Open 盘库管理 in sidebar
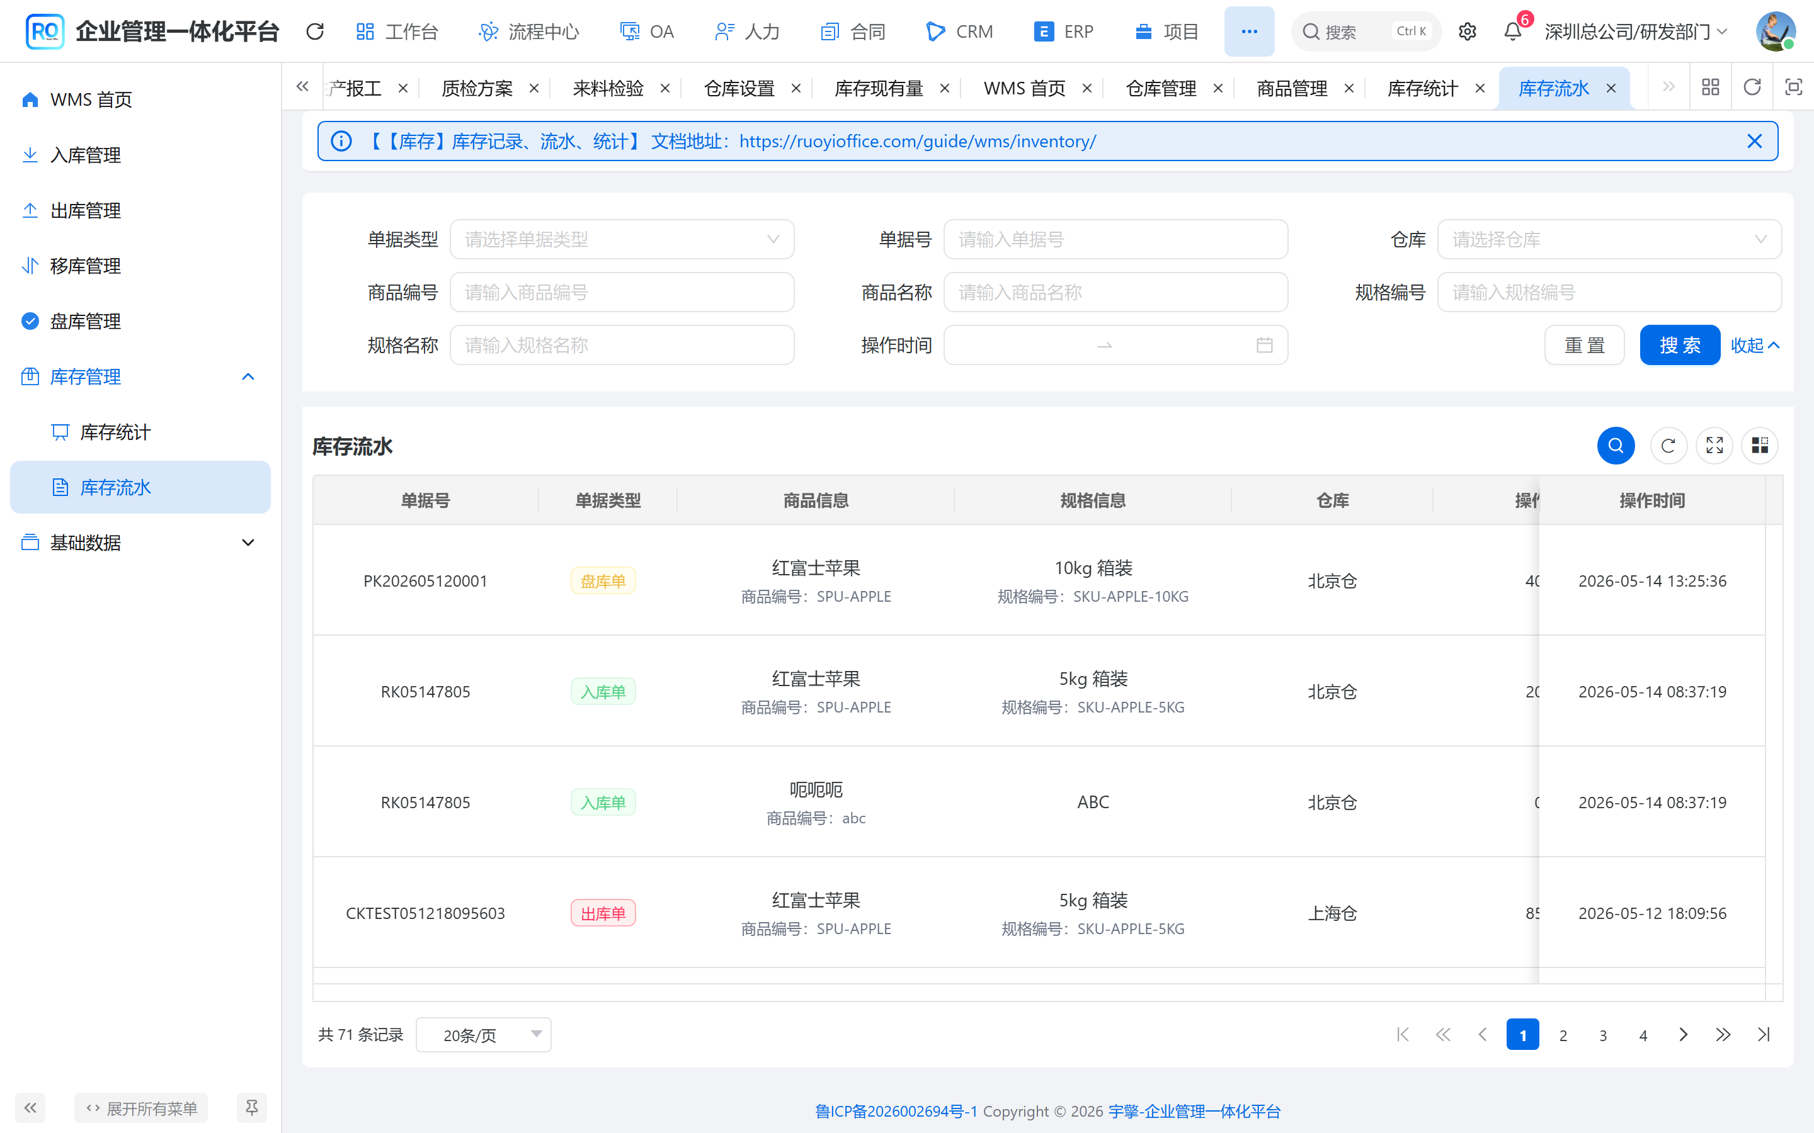The width and height of the screenshot is (1814, 1133). pyautogui.click(x=140, y=322)
